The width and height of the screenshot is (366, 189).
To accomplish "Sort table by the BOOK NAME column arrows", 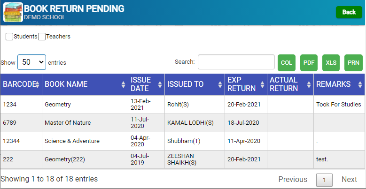I will 124,84.
